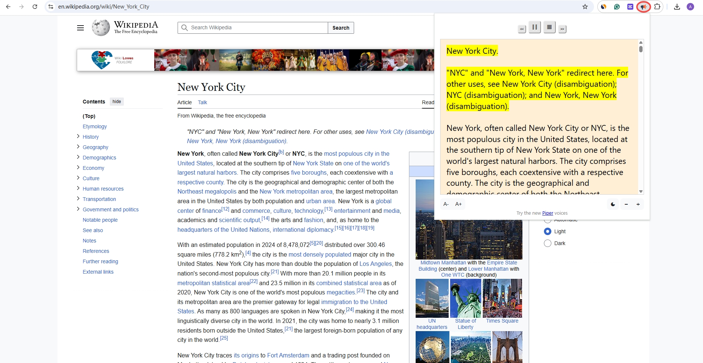Switch to the Article tab
703x363 pixels.
coord(185,102)
